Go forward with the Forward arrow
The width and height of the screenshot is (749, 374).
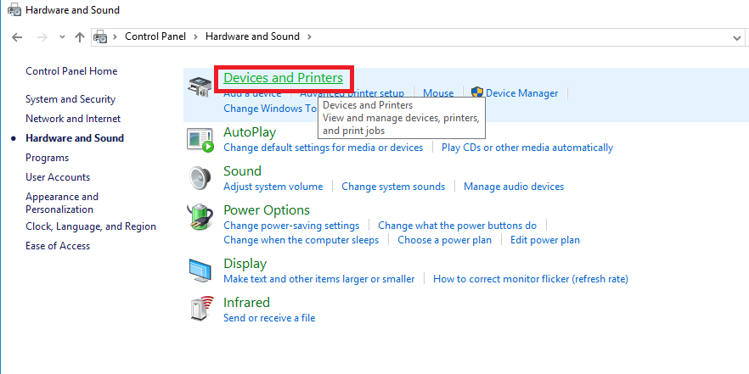[42, 37]
